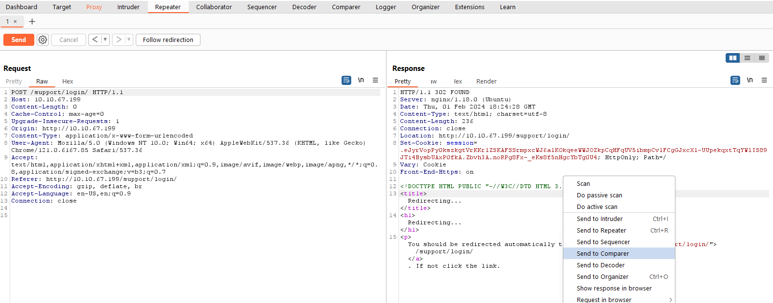Screen dimensions: 773x303
Task: Switch Request view to Pretty
Action: click(x=14, y=81)
